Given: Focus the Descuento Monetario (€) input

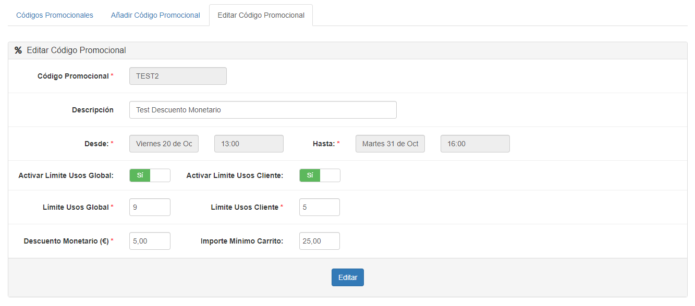Looking at the screenshot, I should [x=150, y=241].
